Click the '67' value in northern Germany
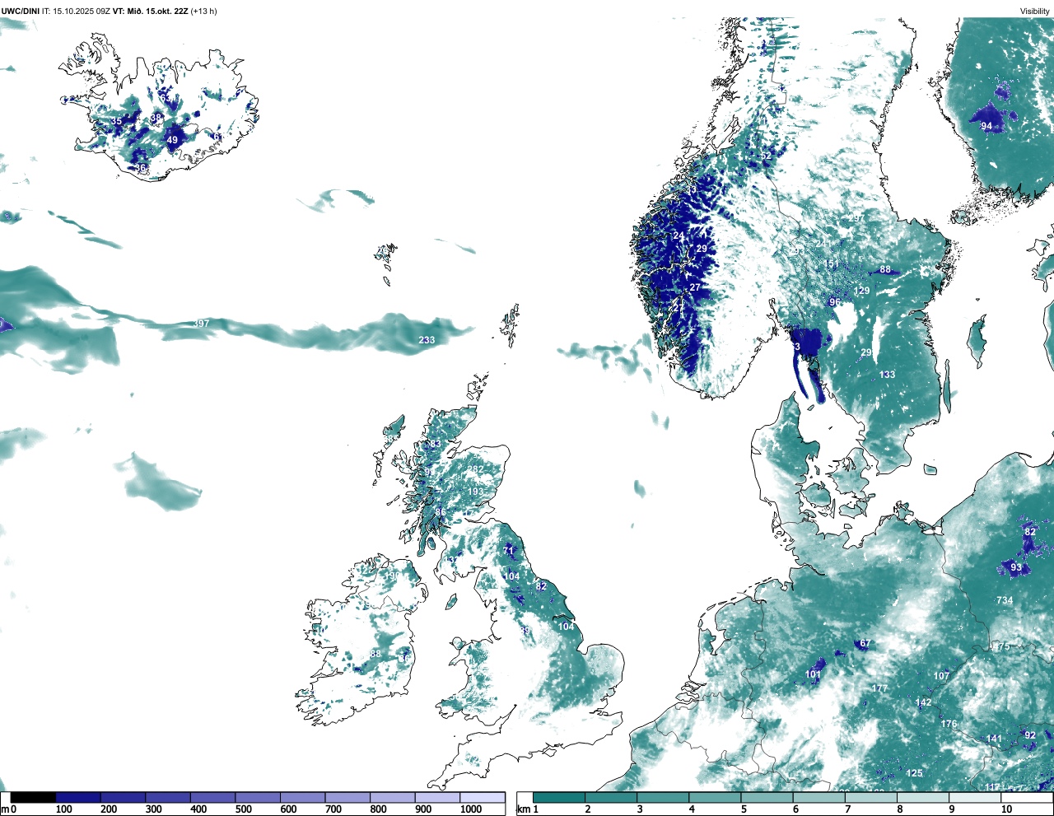Image resolution: width=1054 pixels, height=816 pixels. pyautogui.click(x=865, y=644)
